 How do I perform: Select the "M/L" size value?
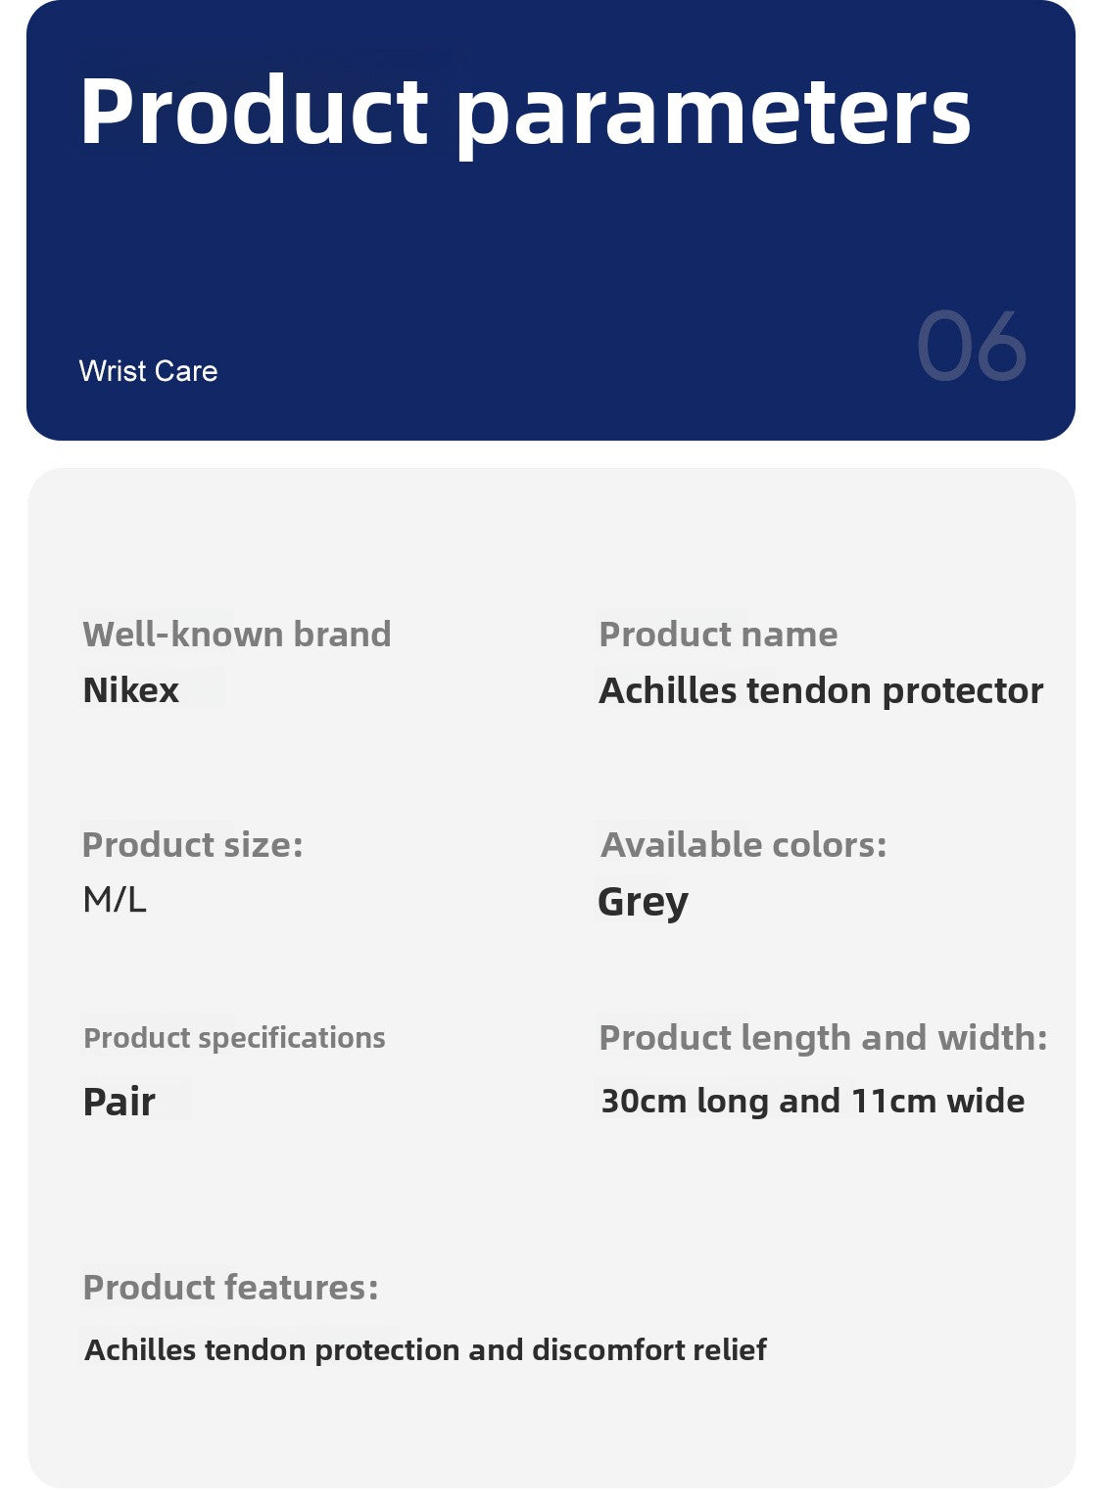click(115, 899)
